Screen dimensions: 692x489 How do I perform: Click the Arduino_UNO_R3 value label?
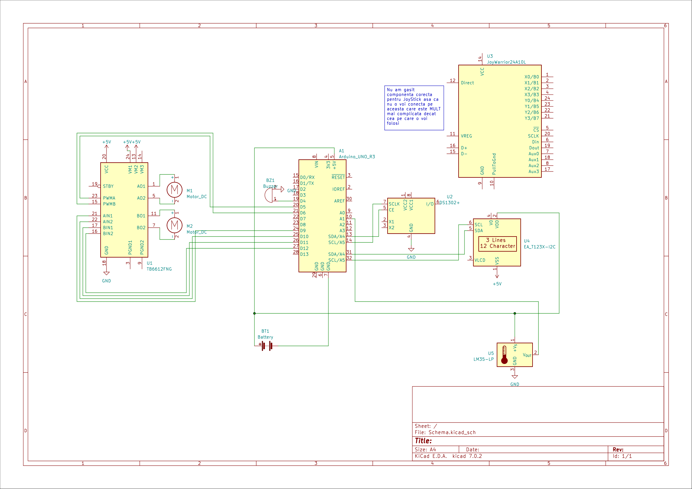click(357, 157)
